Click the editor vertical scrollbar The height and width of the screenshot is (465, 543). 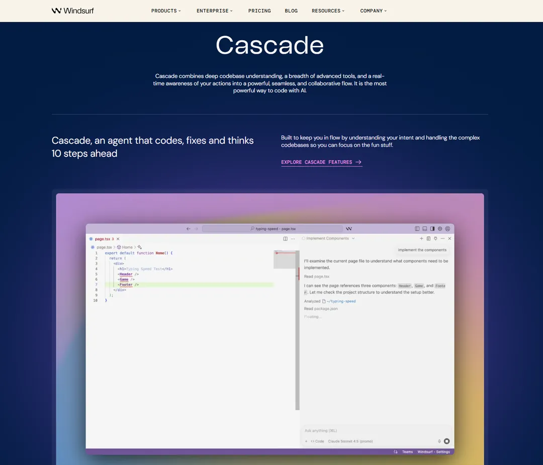click(298, 330)
